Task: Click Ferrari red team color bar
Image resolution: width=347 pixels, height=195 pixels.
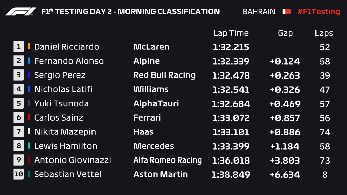Action: [x=29, y=117]
